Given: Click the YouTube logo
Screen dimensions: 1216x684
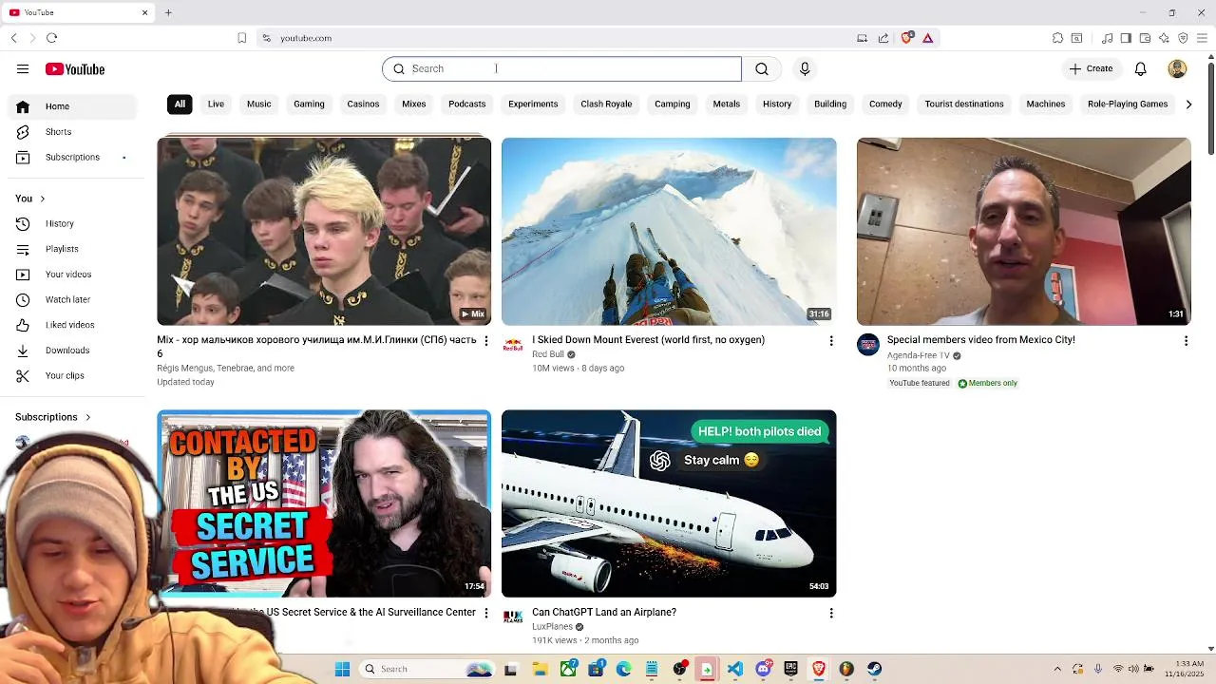Looking at the screenshot, I should pos(75,69).
